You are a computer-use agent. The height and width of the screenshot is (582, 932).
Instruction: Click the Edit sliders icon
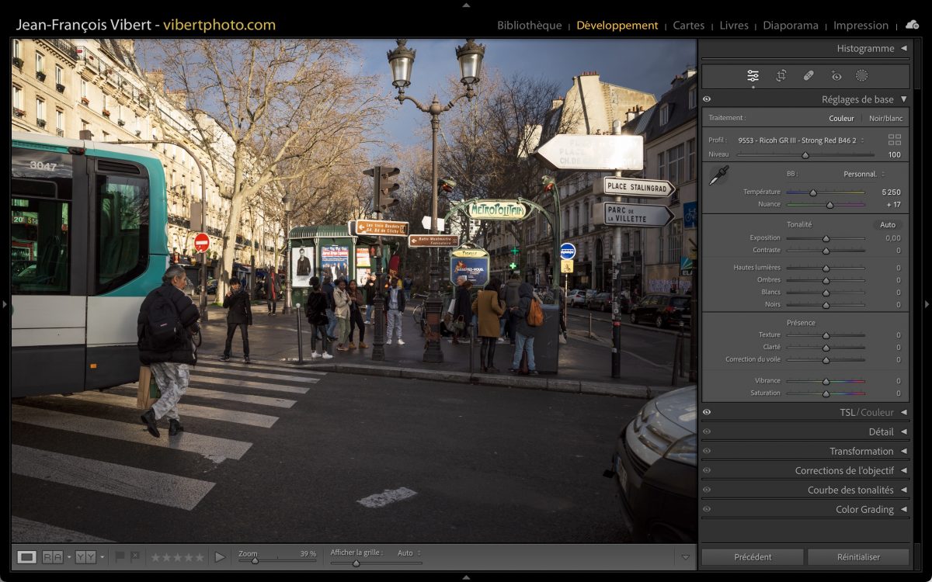tap(753, 76)
